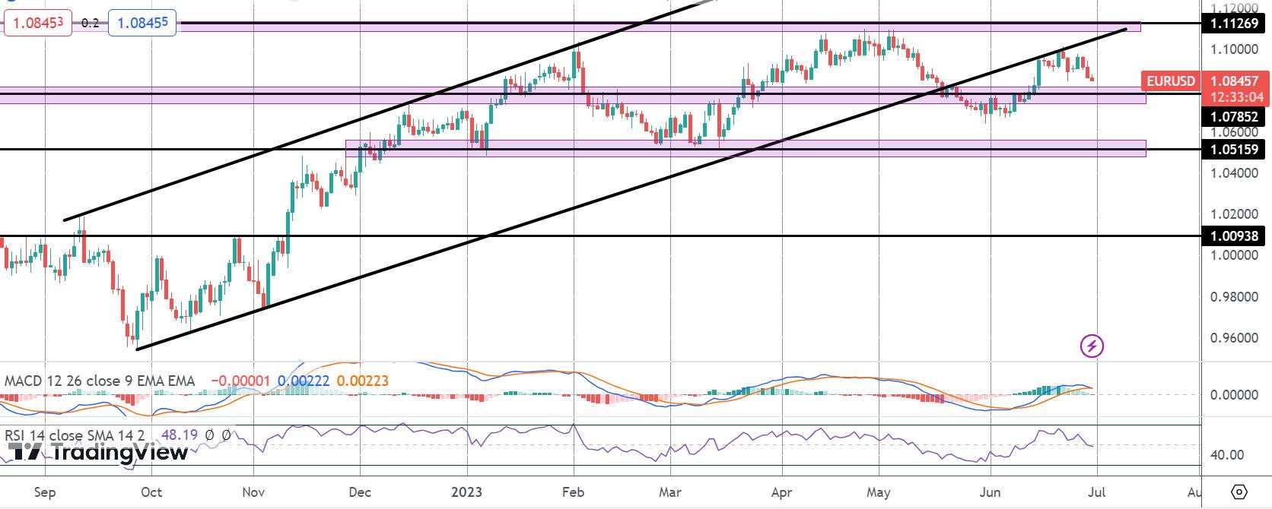Screen dimensions: 1272x509
Task: Click the Feb label on time axis
Action: click(573, 492)
